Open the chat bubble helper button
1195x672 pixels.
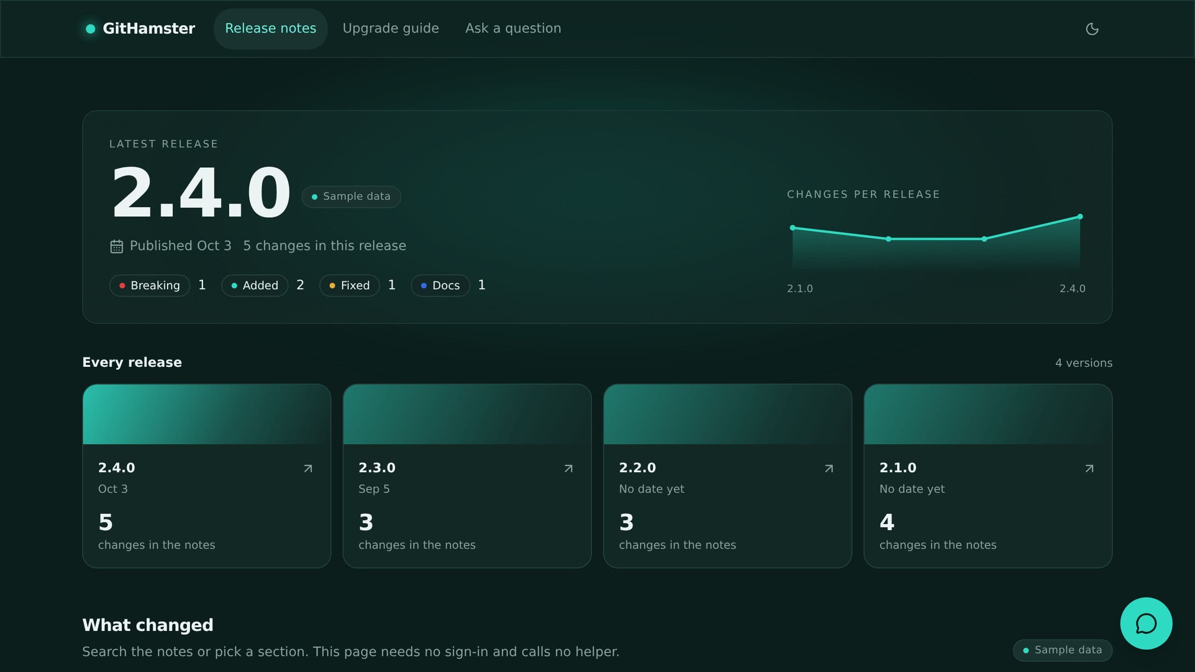click(1146, 623)
